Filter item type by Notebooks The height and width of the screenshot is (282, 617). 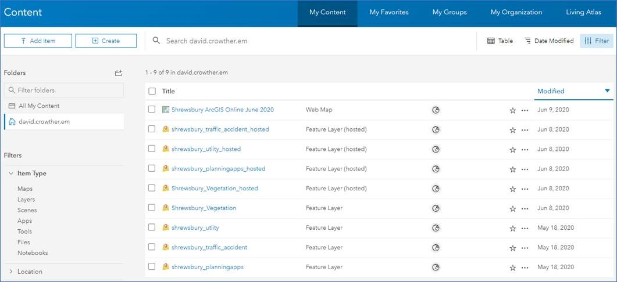coord(33,253)
